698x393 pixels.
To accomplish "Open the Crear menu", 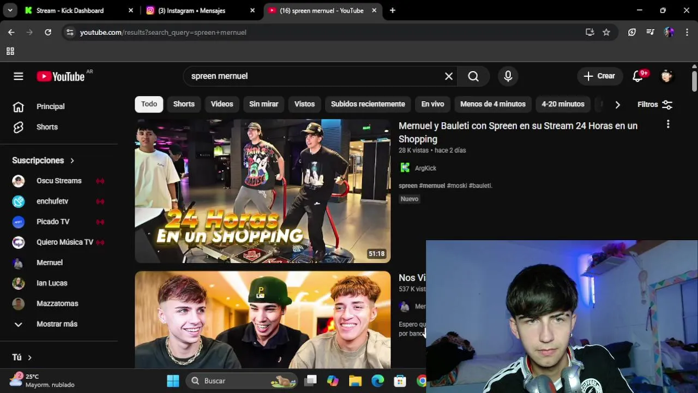I will click(x=599, y=76).
